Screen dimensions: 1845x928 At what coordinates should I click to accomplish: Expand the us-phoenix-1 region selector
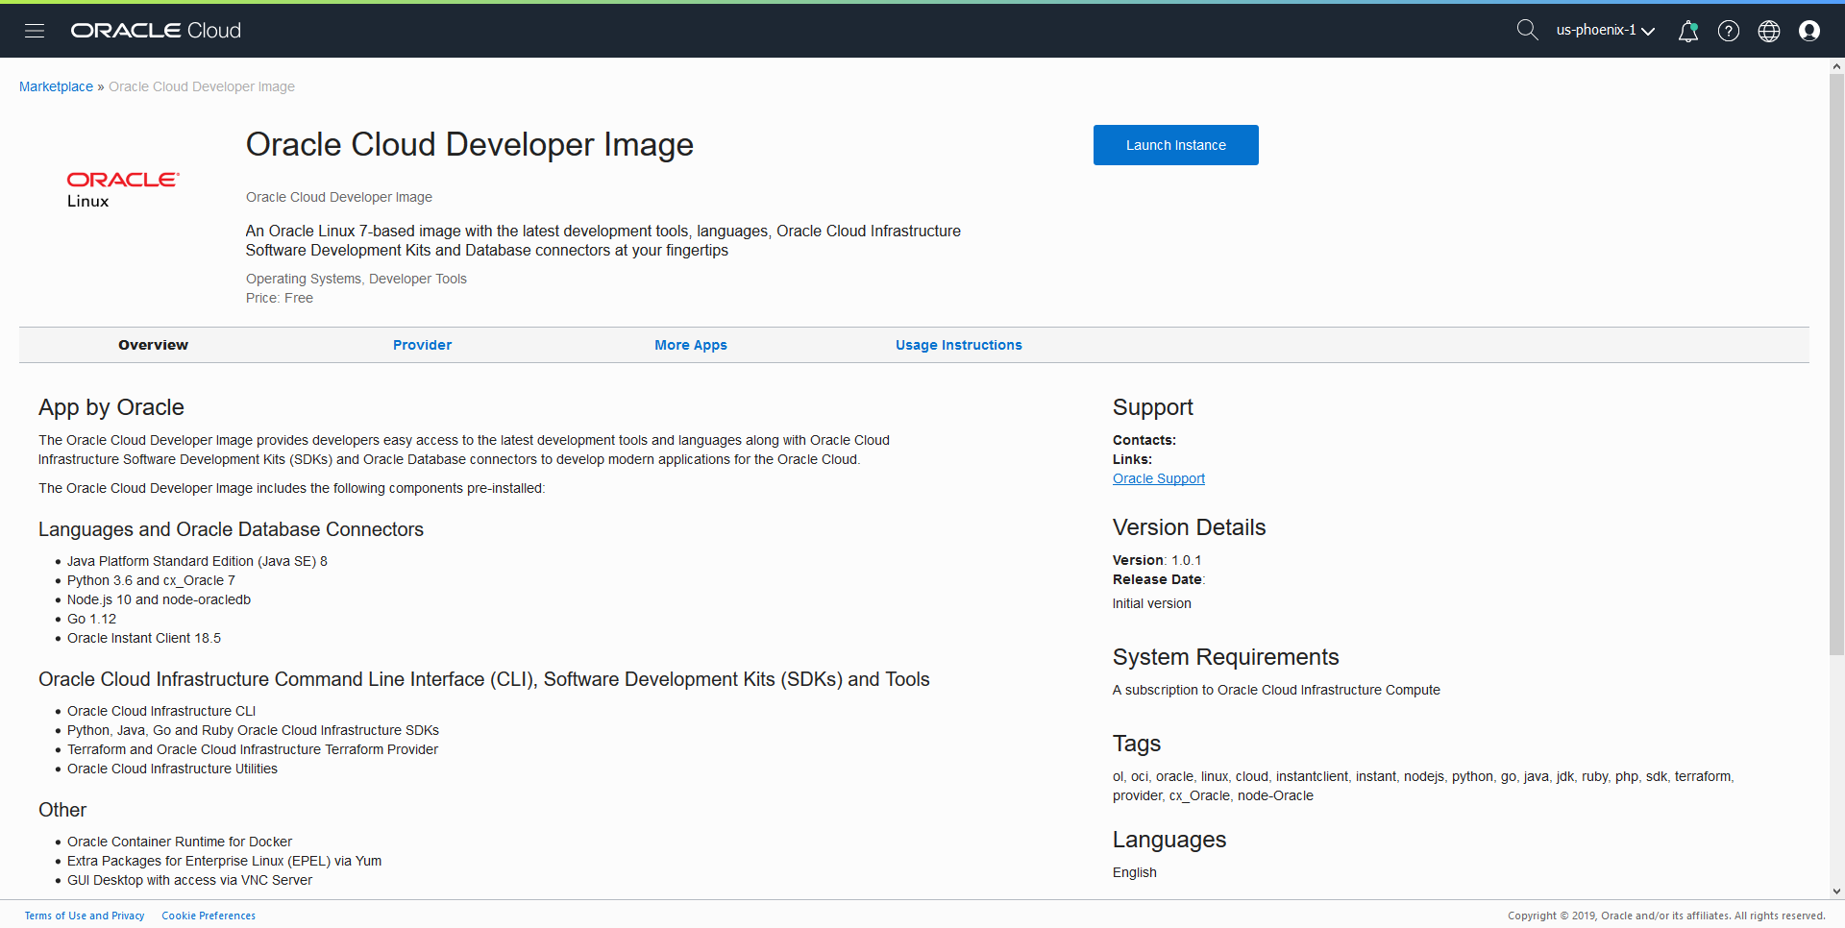coord(1598,30)
